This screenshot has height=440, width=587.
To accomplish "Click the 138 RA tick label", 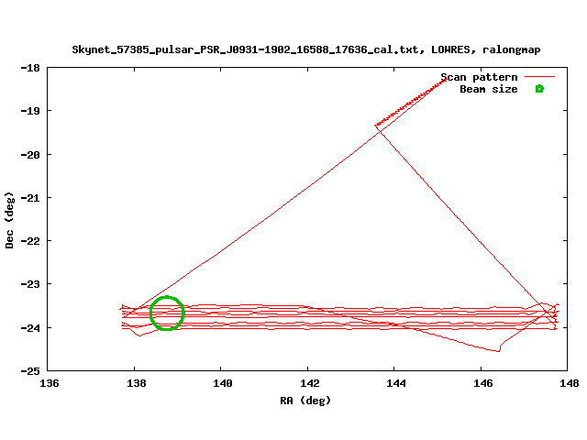I will (x=137, y=383).
